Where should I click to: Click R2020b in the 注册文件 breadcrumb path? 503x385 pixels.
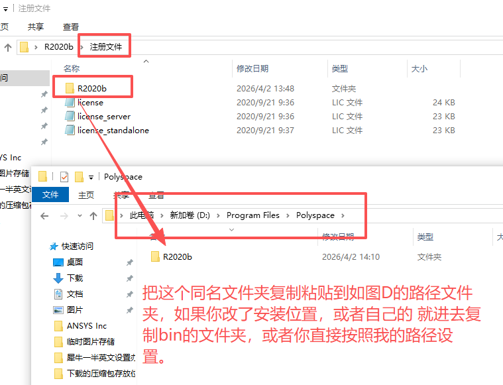click(59, 47)
